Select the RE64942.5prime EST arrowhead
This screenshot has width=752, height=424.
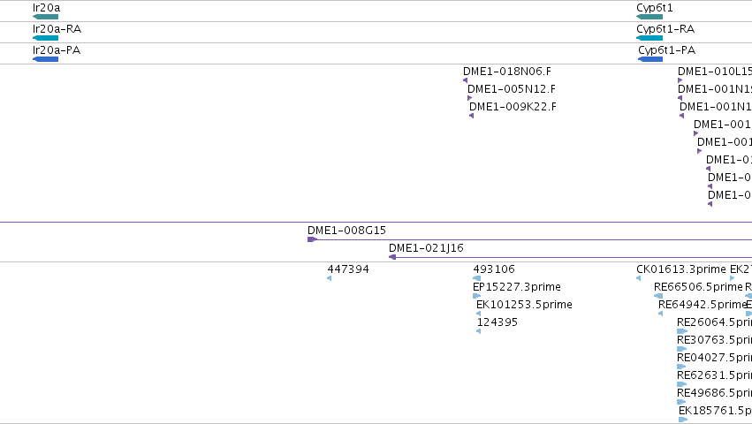660,314
